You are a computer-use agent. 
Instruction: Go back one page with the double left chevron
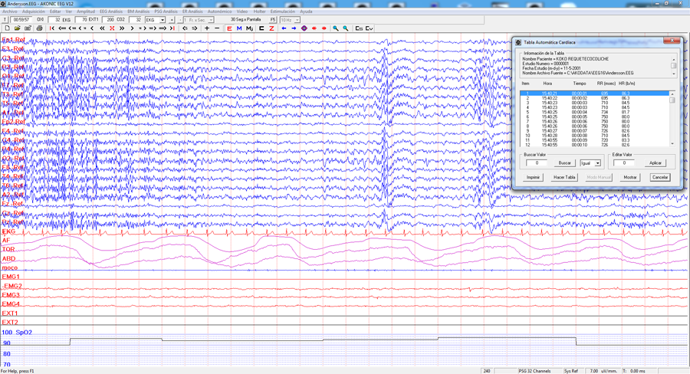(102, 28)
